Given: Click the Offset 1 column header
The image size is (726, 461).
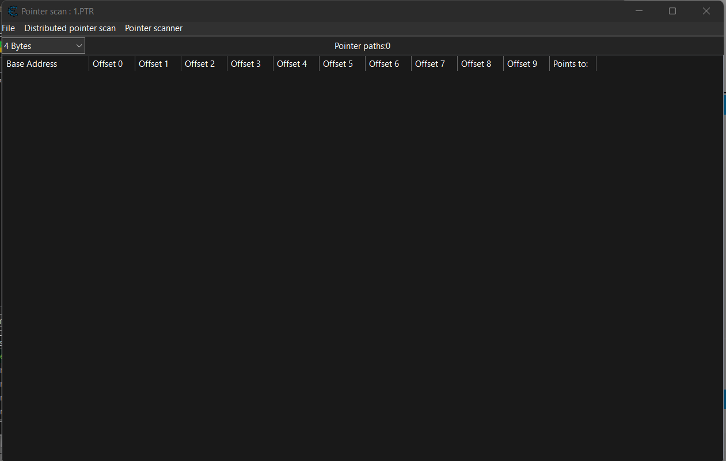Looking at the screenshot, I should [158, 64].
